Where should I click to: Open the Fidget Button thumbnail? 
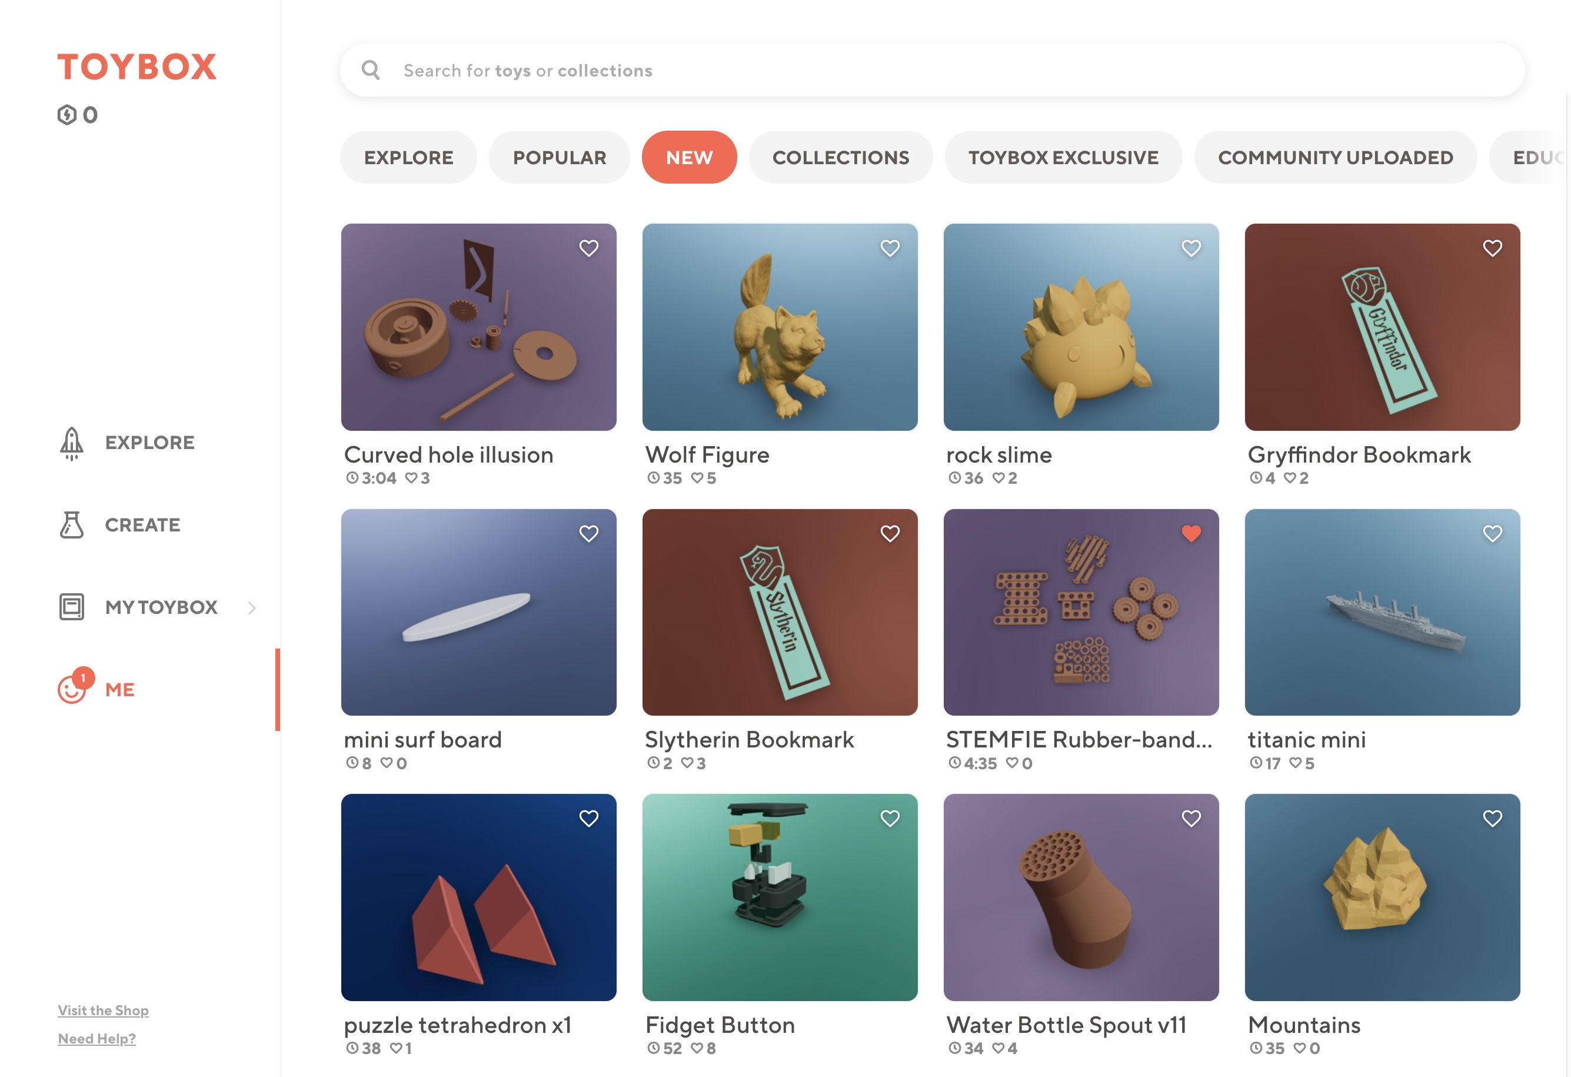click(x=780, y=898)
